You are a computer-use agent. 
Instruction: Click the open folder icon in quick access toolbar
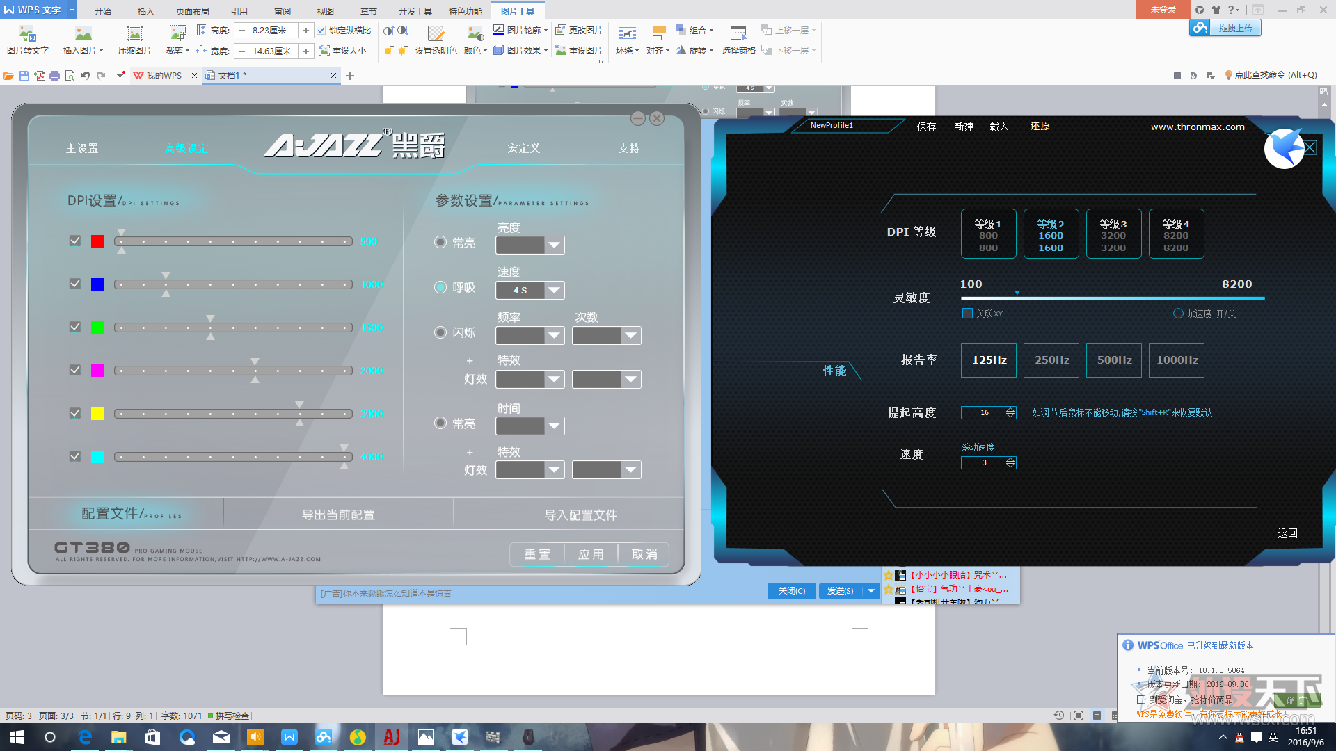(x=8, y=75)
